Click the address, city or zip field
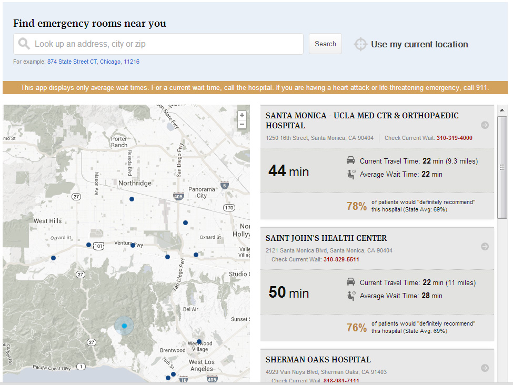Viewport: 513px width, 385px height. (163, 44)
